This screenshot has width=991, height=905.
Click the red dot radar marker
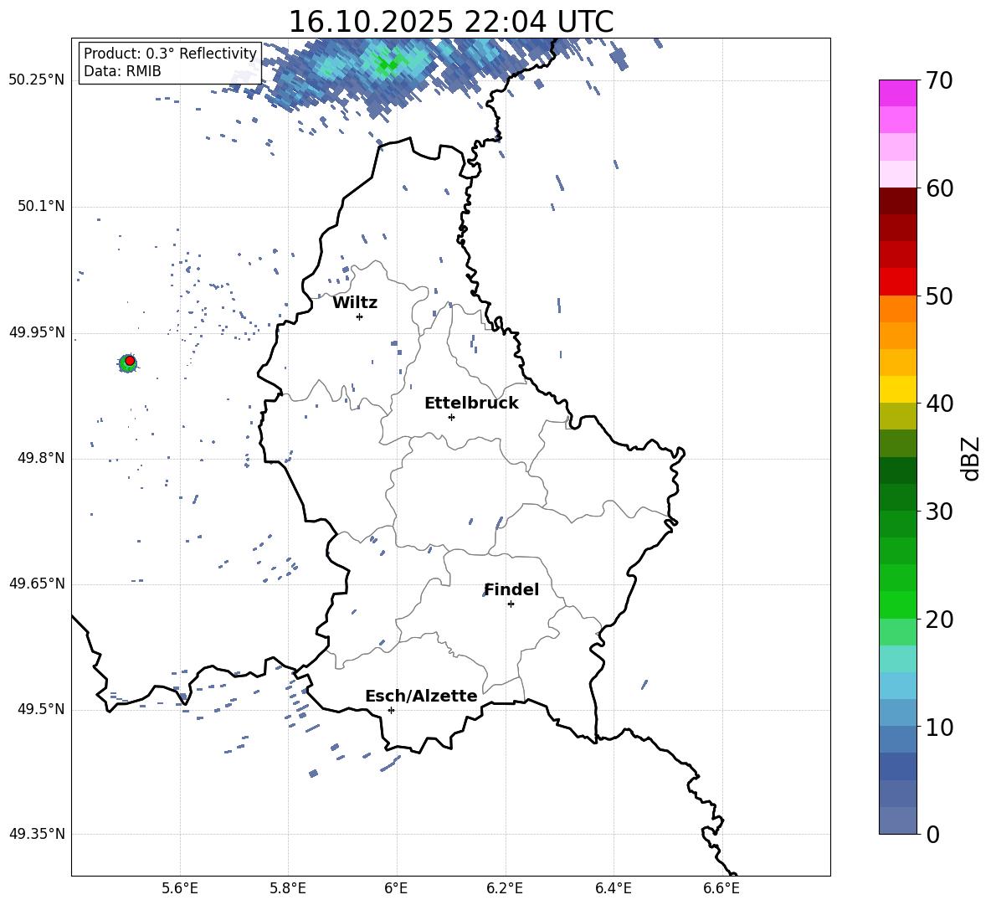click(130, 361)
